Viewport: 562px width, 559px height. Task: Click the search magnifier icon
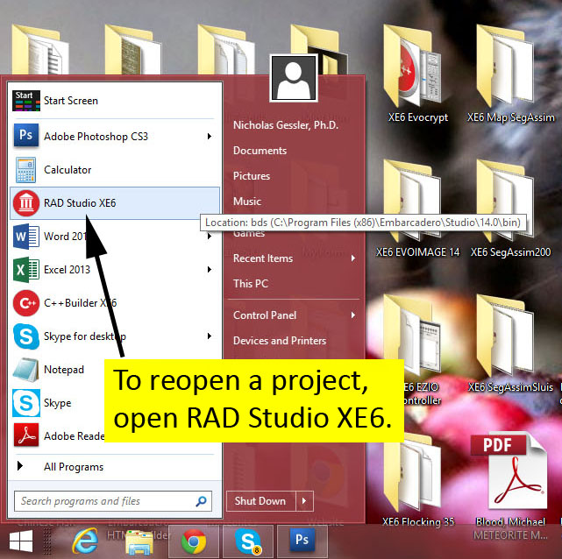click(201, 501)
